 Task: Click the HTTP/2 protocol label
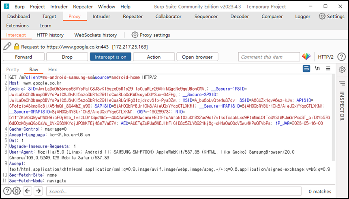pos(325,57)
